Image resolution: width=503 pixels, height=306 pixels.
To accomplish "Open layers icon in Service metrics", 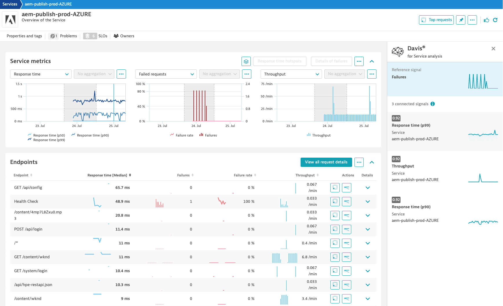I will point(246,61).
